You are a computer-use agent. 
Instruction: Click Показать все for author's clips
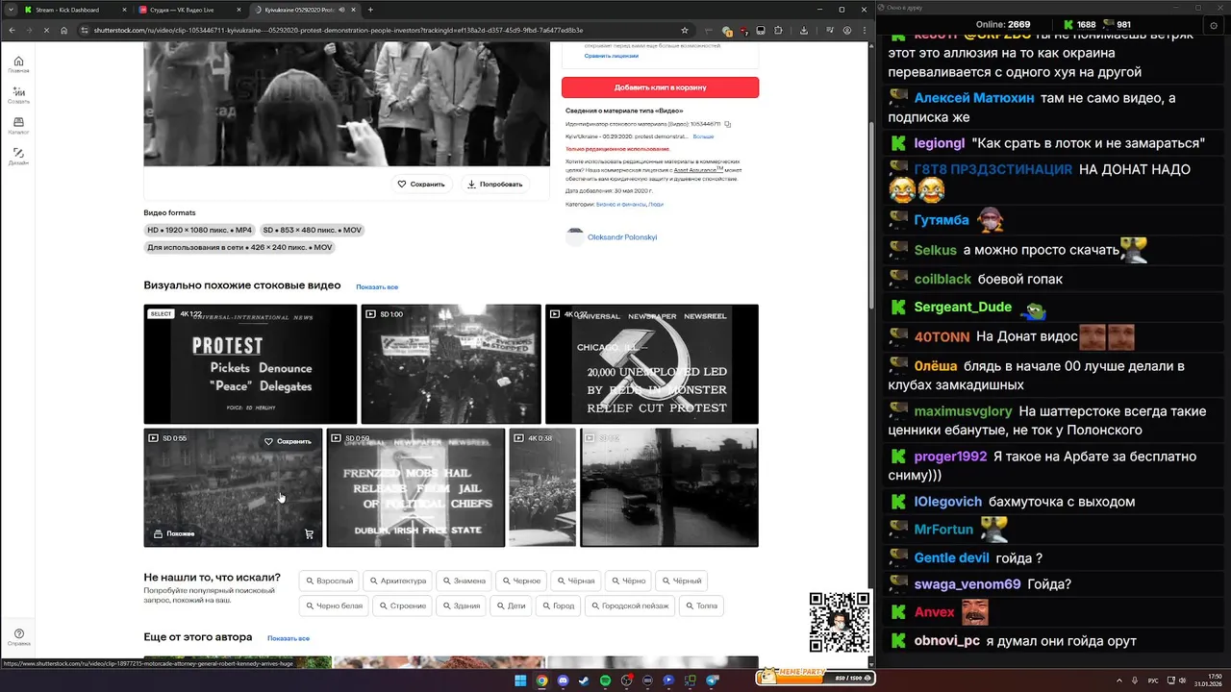tap(289, 638)
